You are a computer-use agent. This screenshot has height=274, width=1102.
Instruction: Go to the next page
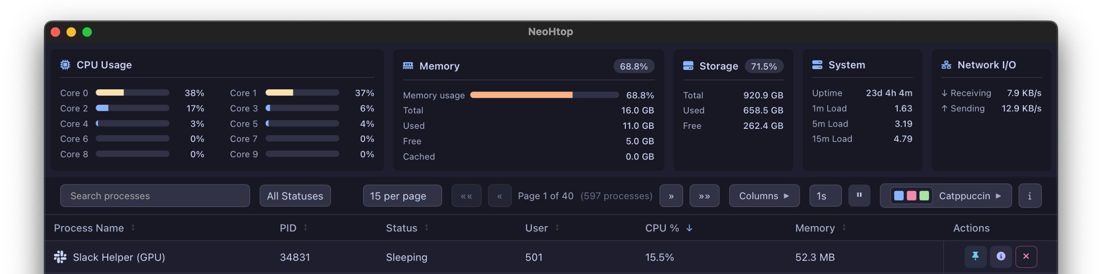click(671, 196)
